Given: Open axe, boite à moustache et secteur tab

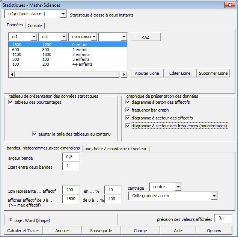Looking at the screenshot, I should point(116,149).
